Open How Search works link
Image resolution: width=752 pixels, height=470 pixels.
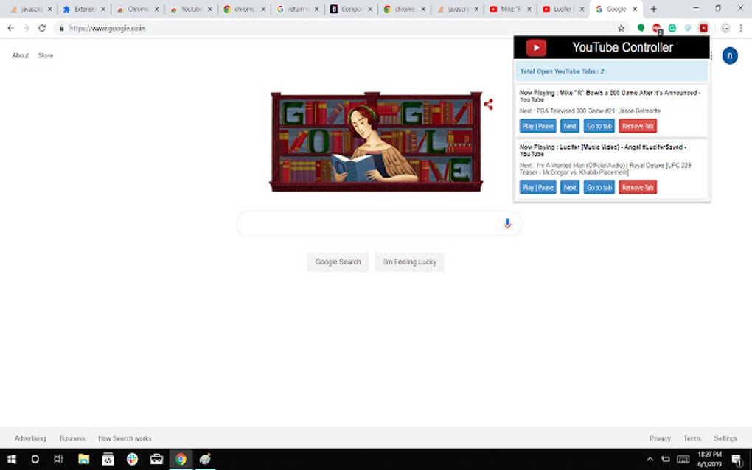(125, 438)
